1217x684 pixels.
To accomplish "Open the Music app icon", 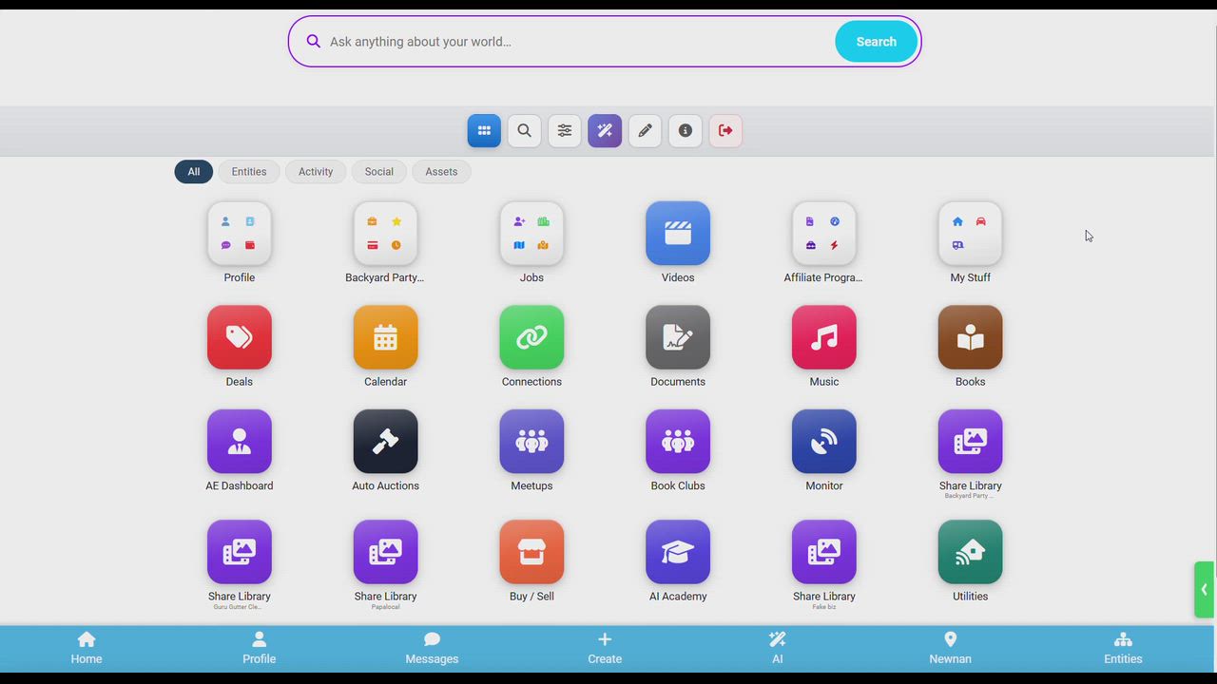I will click(824, 337).
